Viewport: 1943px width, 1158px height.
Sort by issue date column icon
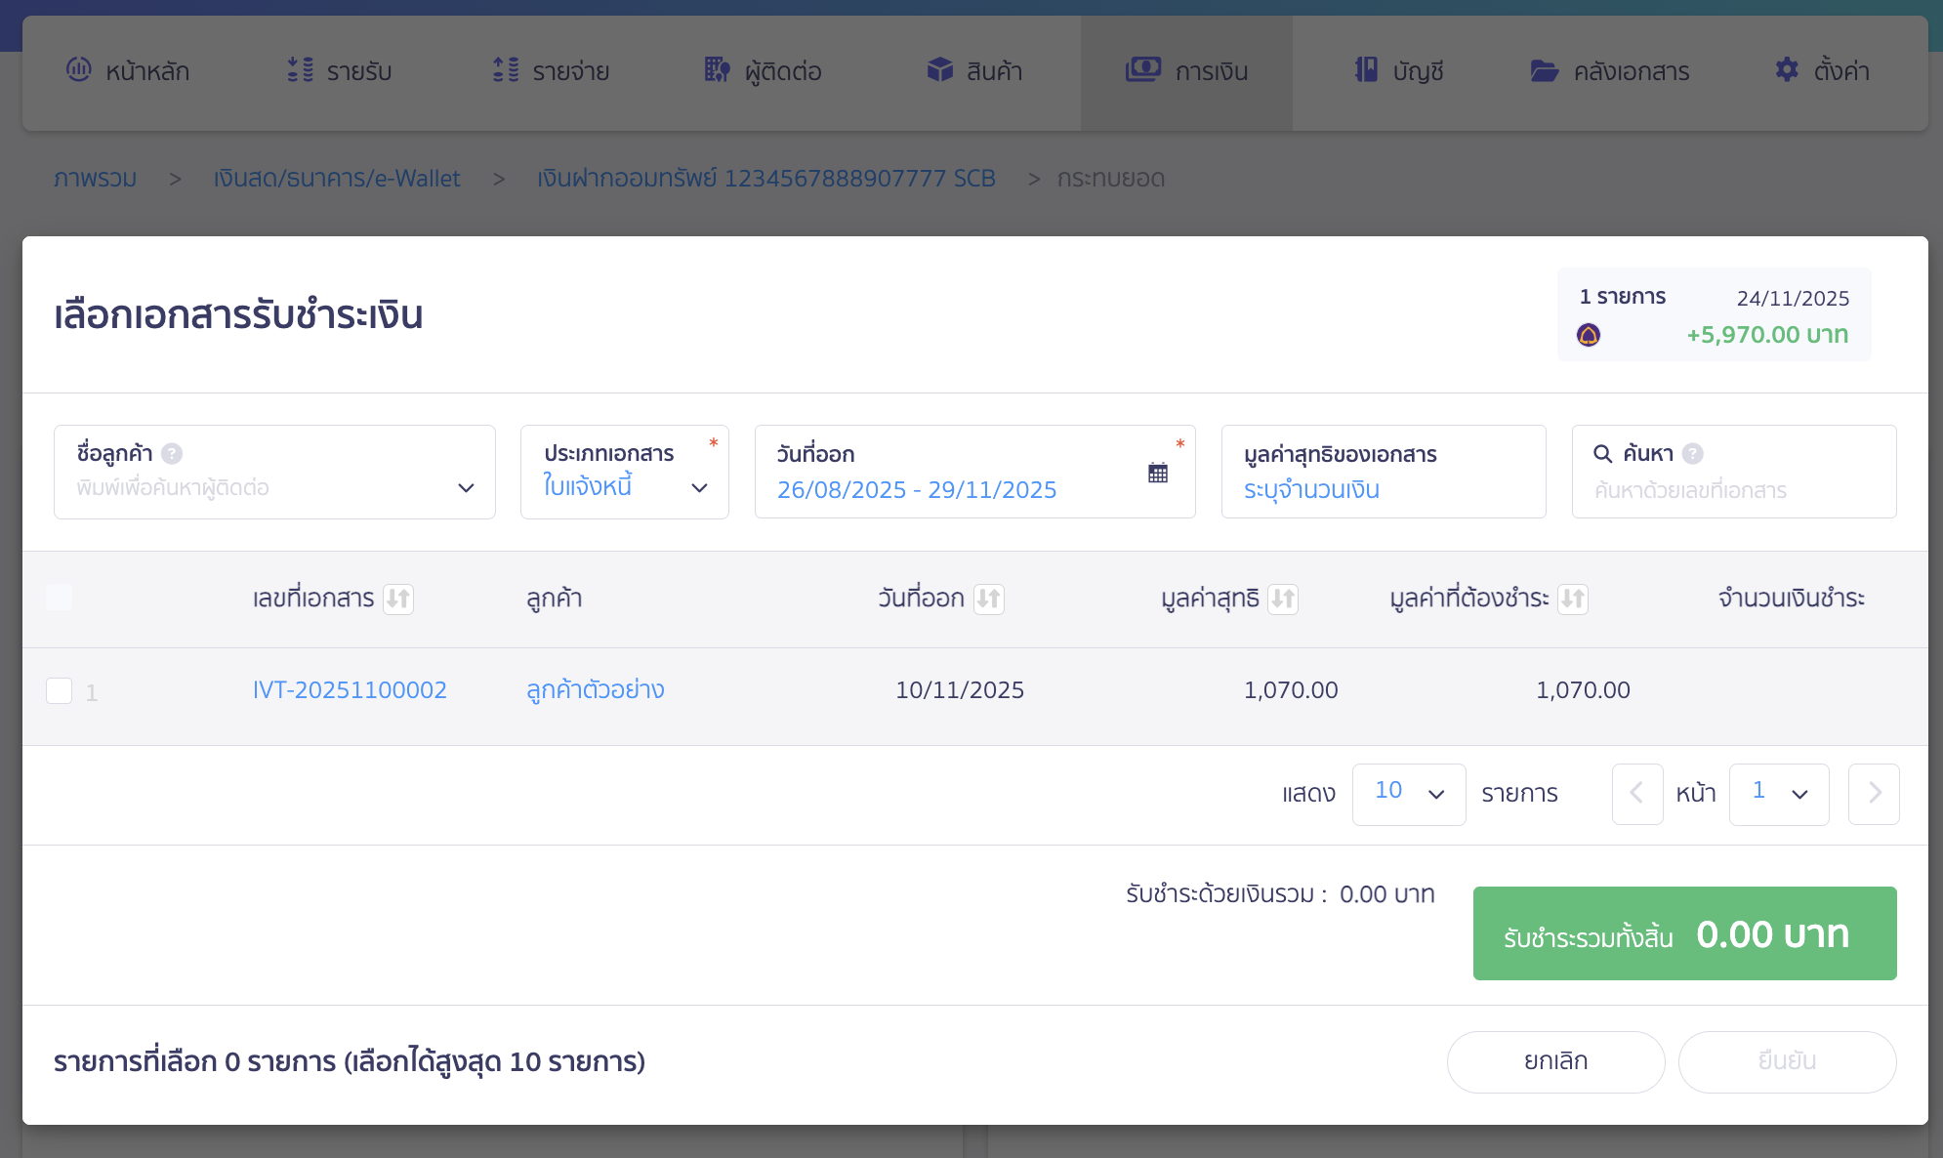(x=989, y=599)
